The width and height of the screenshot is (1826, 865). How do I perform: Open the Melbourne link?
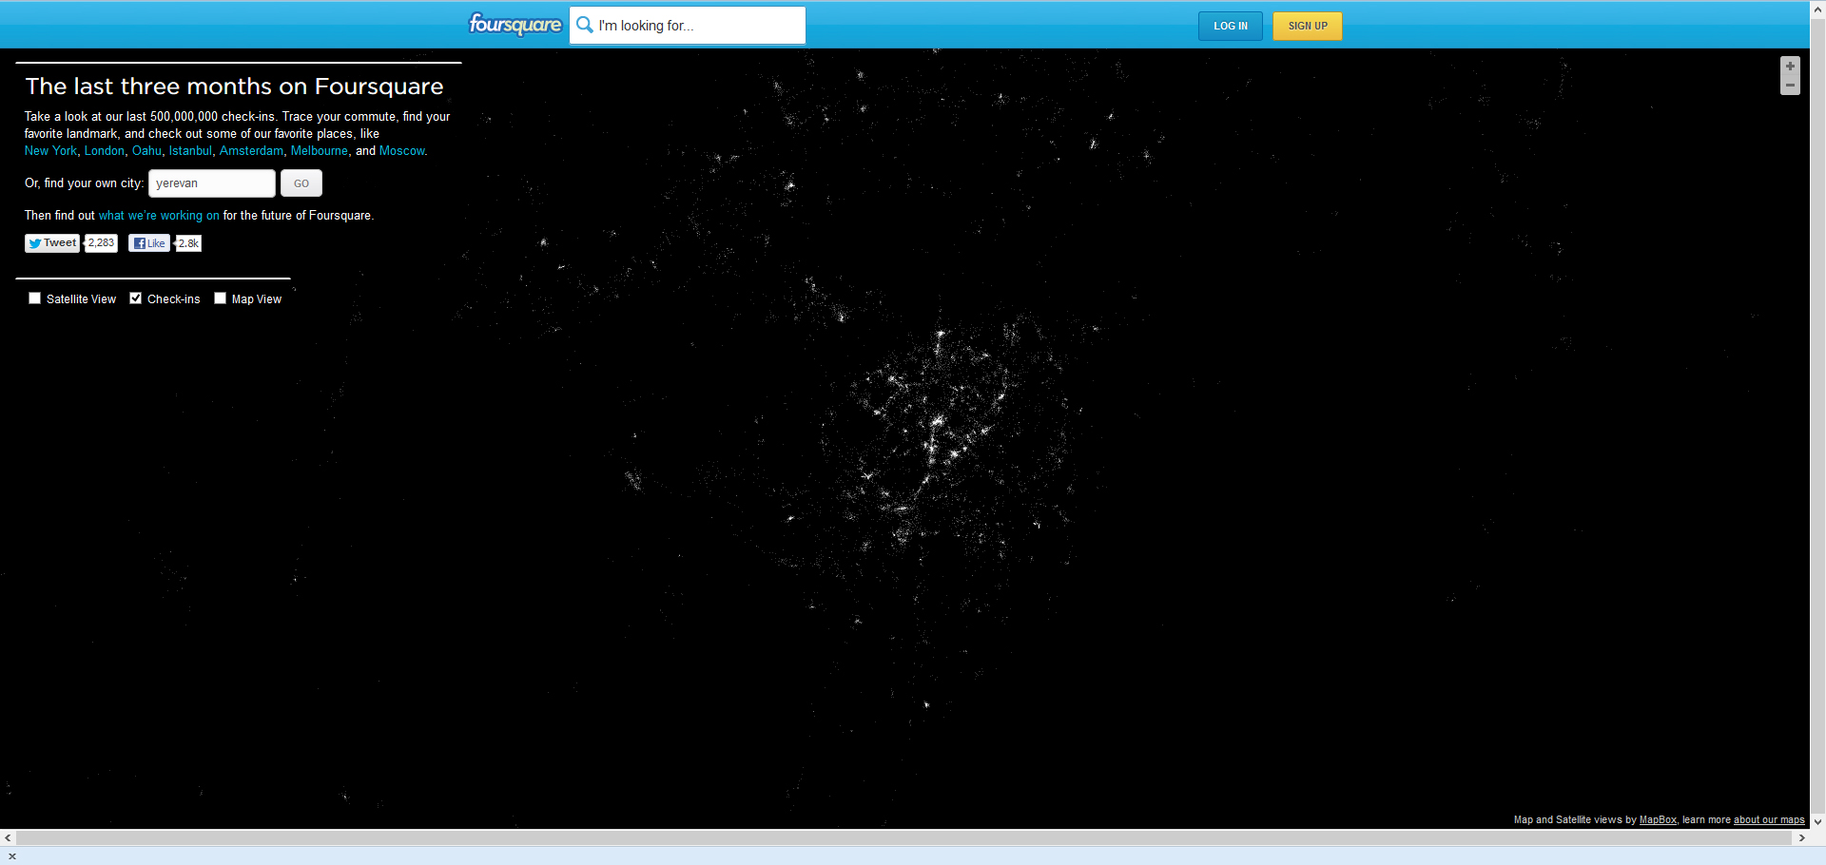tap(320, 151)
